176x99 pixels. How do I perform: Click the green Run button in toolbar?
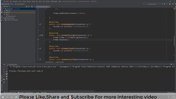tap(160, 4)
